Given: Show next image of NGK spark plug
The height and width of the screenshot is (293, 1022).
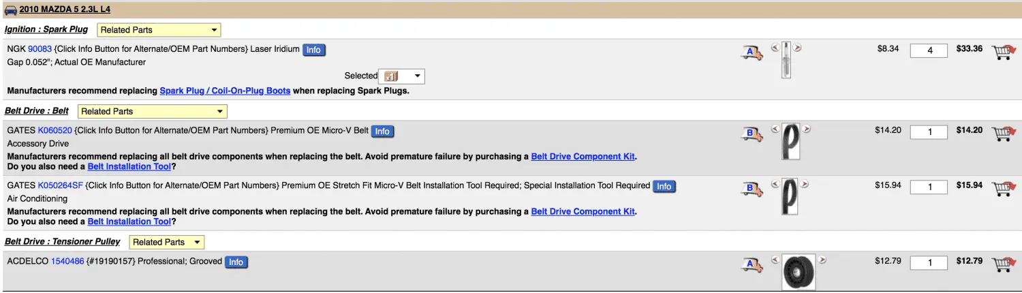Looking at the screenshot, I should tap(797, 47).
